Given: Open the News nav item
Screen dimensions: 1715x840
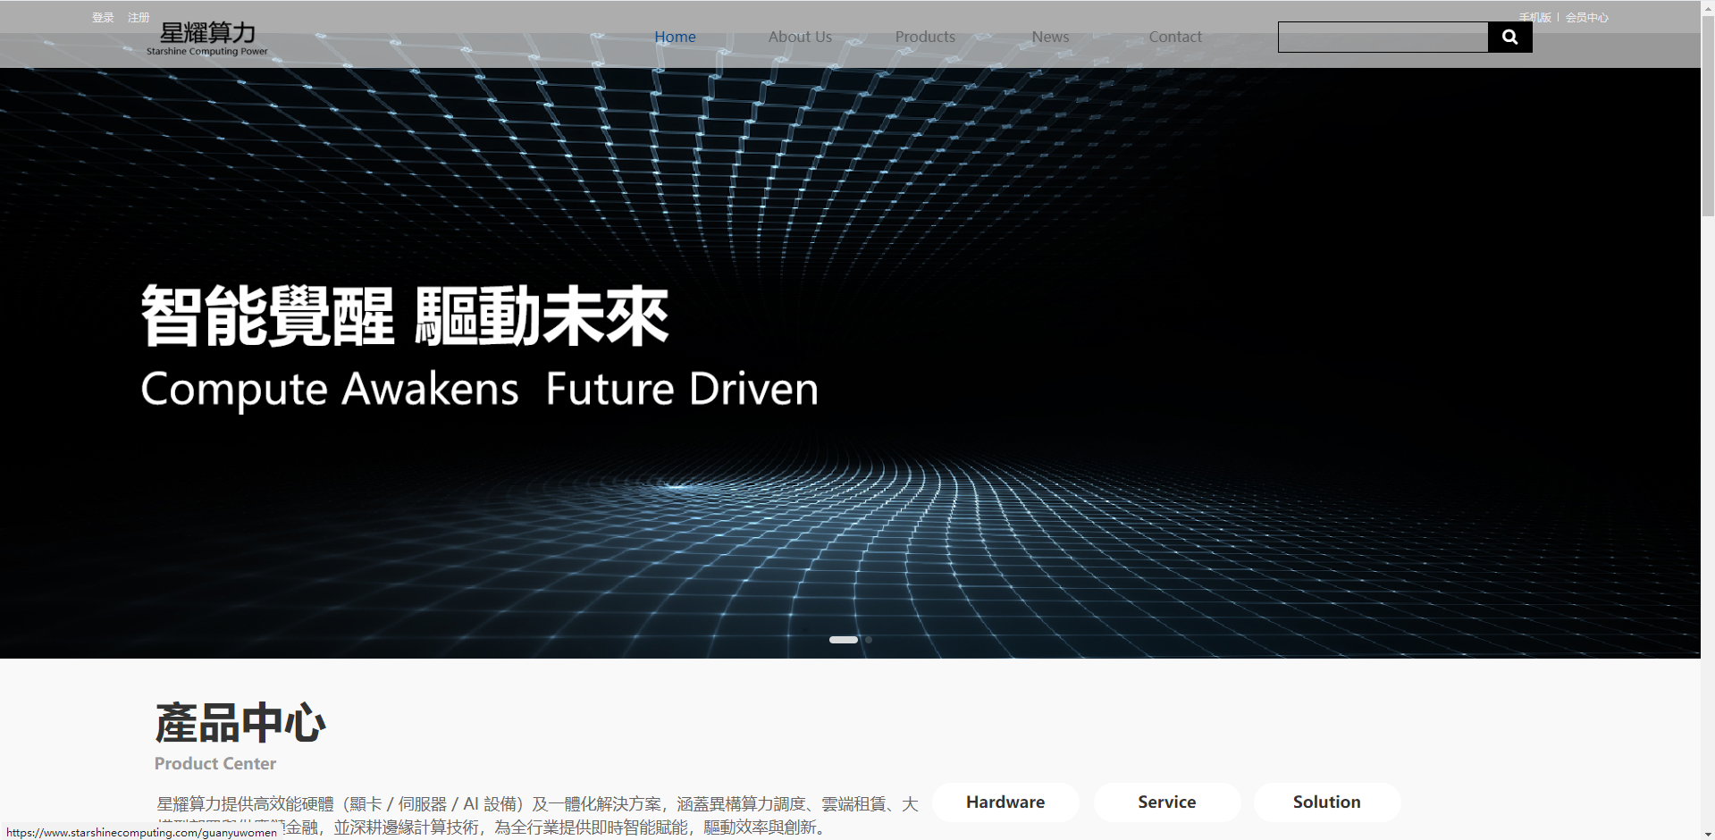Looking at the screenshot, I should point(1050,37).
